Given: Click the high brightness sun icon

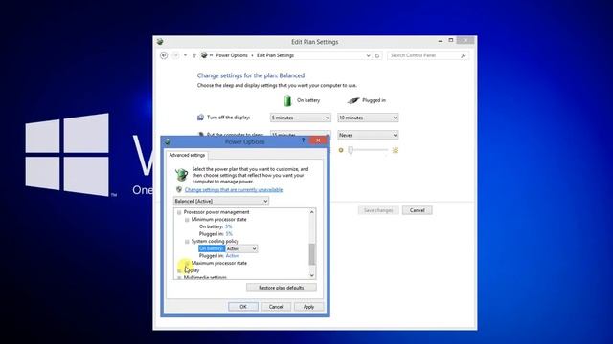Looking at the screenshot, I should click(396, 150).
